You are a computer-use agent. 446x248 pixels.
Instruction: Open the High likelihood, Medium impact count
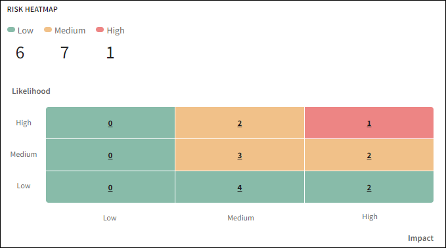(240, 123)
